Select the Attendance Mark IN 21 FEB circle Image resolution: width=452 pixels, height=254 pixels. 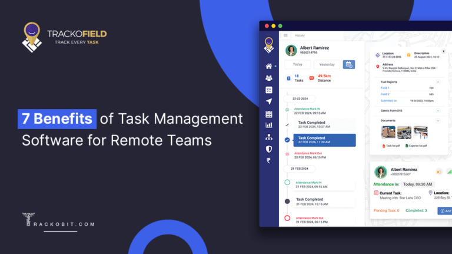coord(287,183)
